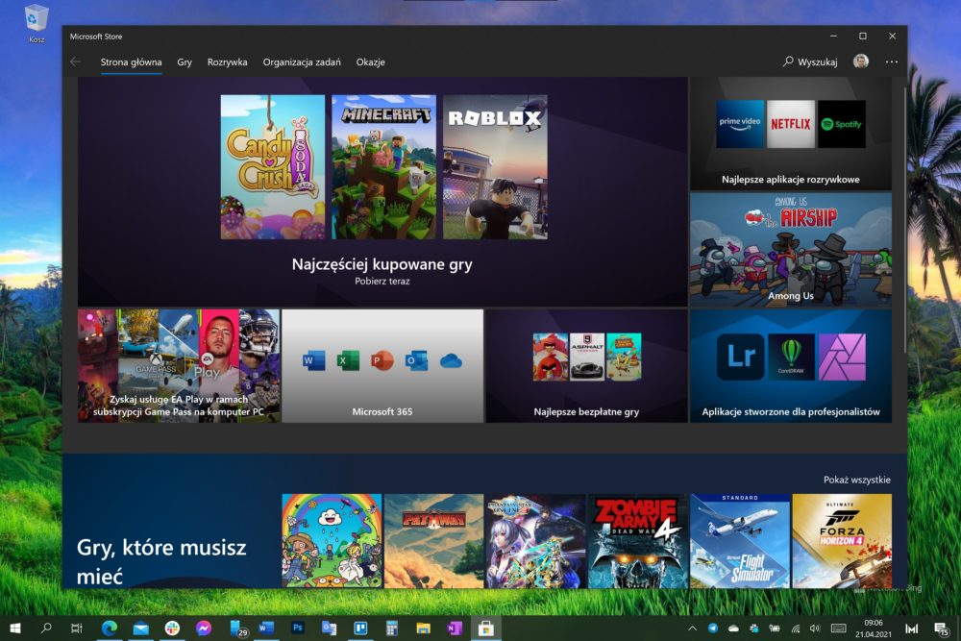This screenshot has width=961, height=641.
Task: Open the Najczęściej kupowane gry heading
Action: (x=382, y=264)
